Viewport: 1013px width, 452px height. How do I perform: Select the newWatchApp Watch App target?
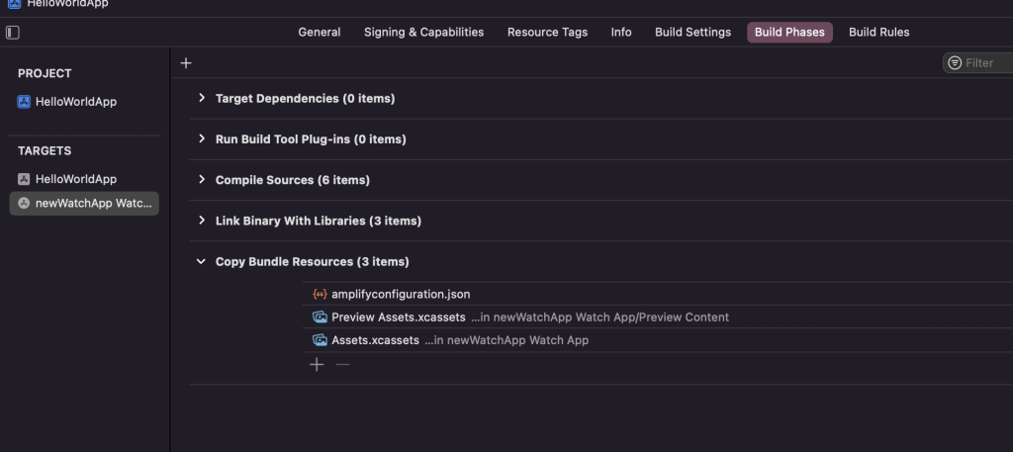[x=84, y=204]
